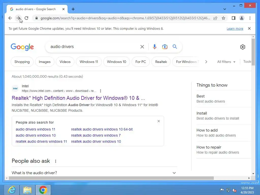Viewport: 260px width, 195px height.
Task: Click scroll-right arrow of horizontal scrollbar
Action: point(249,178)
